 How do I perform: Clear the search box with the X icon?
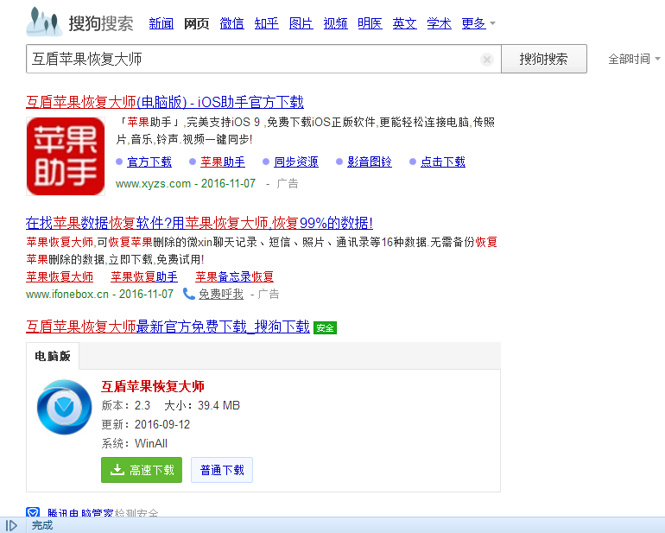pos(487,60)
